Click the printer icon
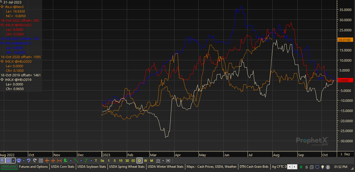Screen dimensions: 355x172 (19, 161)
